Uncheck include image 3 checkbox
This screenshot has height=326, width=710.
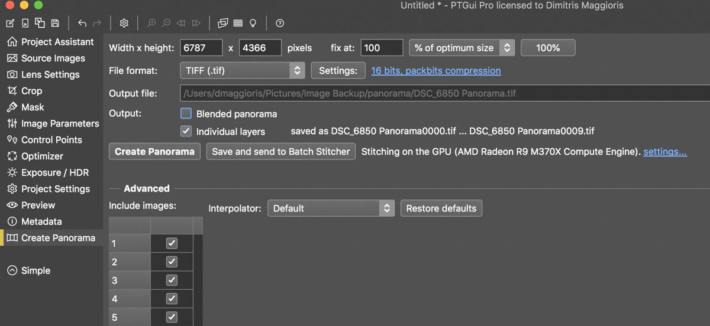tap(172, 280)
